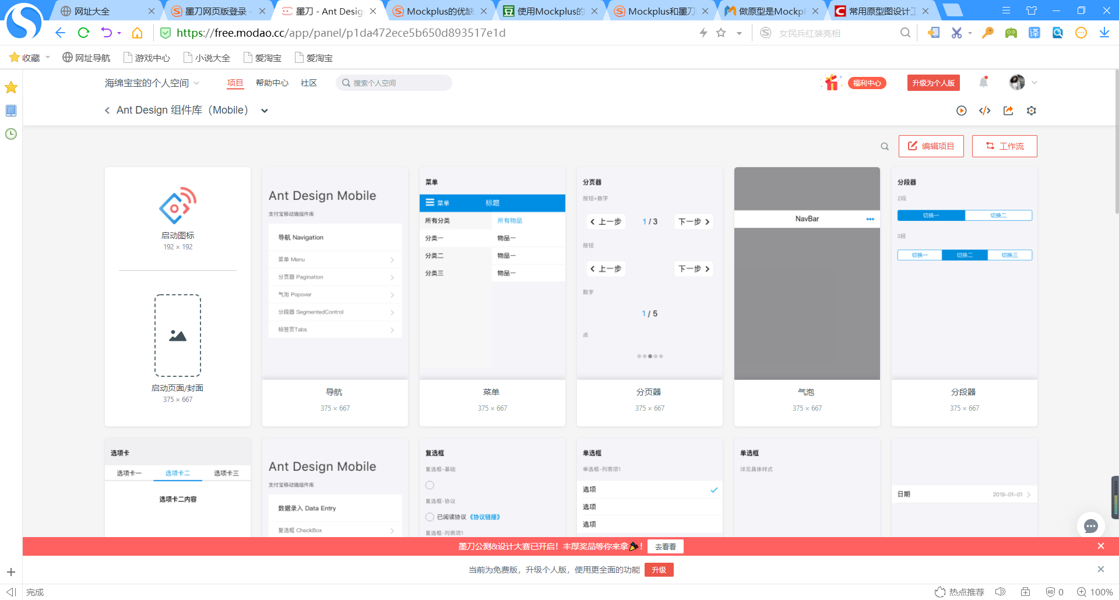Open the sidebar history clock icon
The image size is (1119, 600).
(x=11, y=134)
